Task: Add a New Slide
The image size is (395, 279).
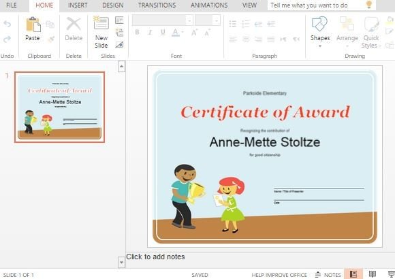Action: [101, 32]
